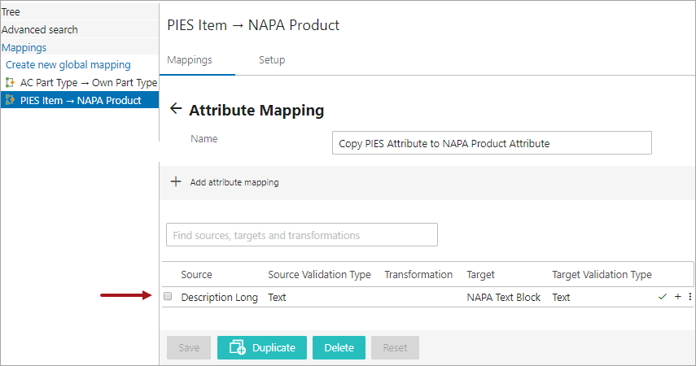Click the Transformation column header
The height and width of the screenshot is (366, 696).
tap(418, 275)
